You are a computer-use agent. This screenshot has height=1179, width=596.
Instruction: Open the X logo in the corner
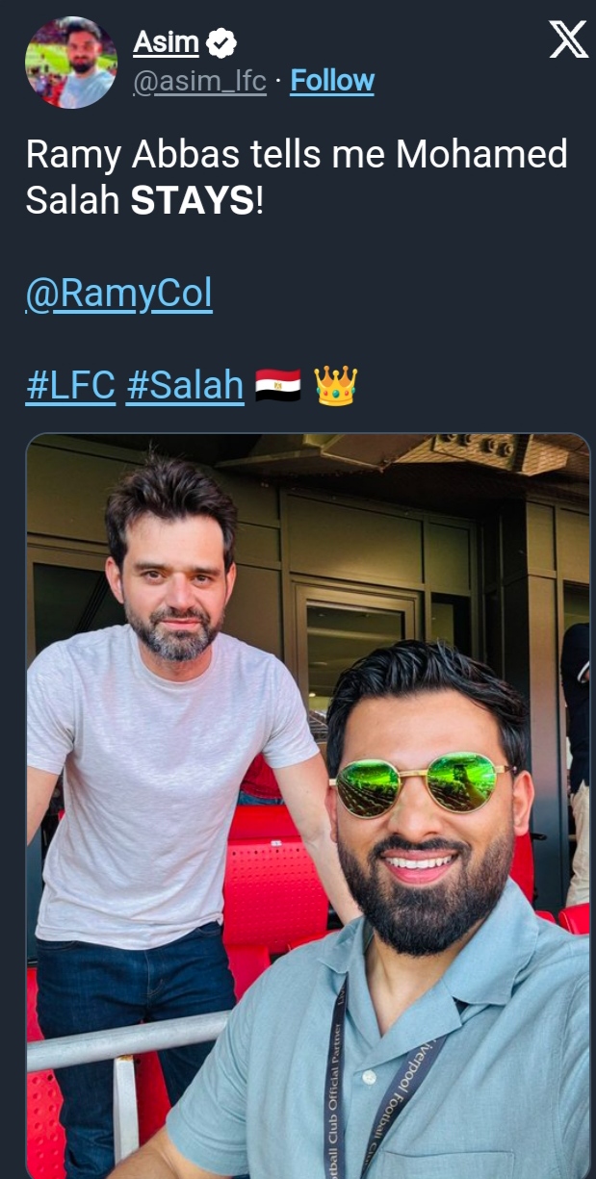tap(568, 40)
